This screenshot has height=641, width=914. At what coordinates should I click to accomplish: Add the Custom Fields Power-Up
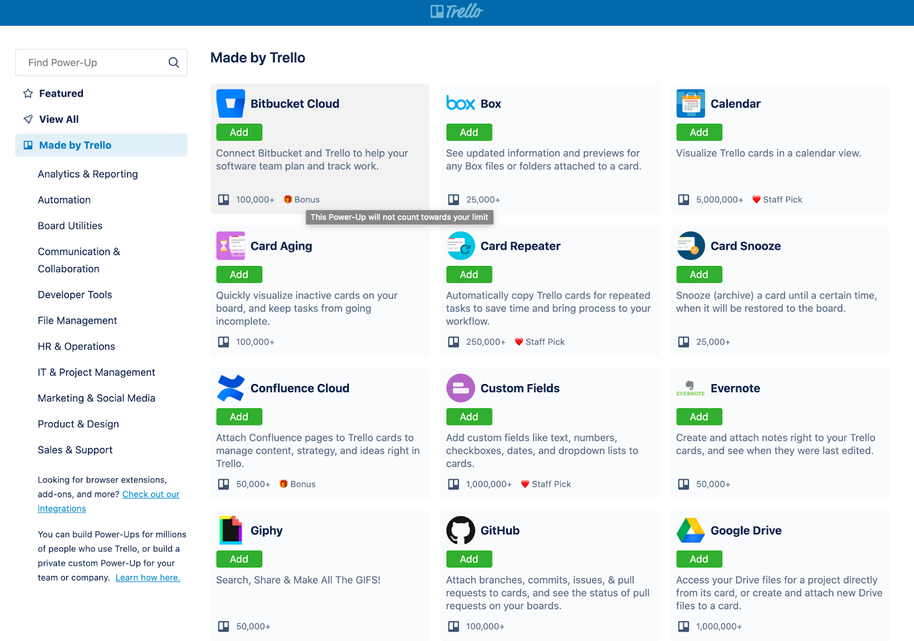pos(469,416)
